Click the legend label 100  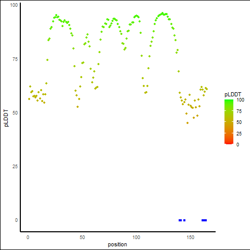tap(240, 100)
